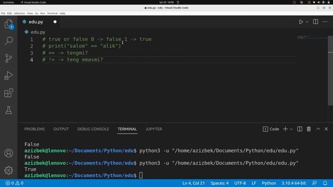Image resolution: width=333 pixels, height=187 pixels.
Task: Change indentation via Spaces: 4
Action: [220, 183]
